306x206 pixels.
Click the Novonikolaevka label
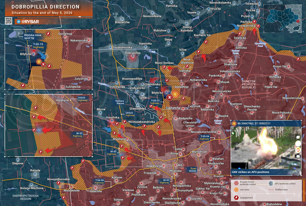pos(220,3)
